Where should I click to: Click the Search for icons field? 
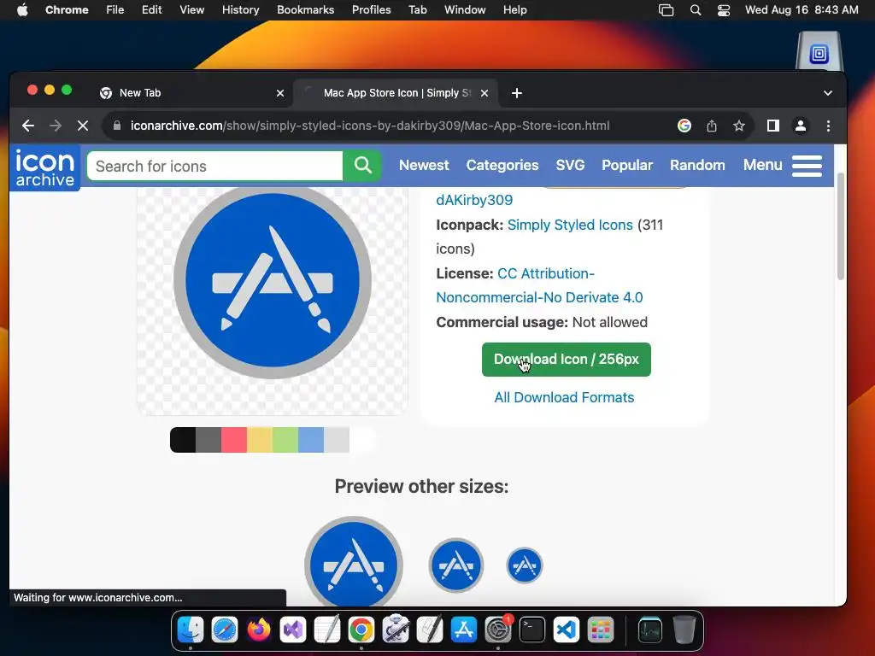click(214, 167)
